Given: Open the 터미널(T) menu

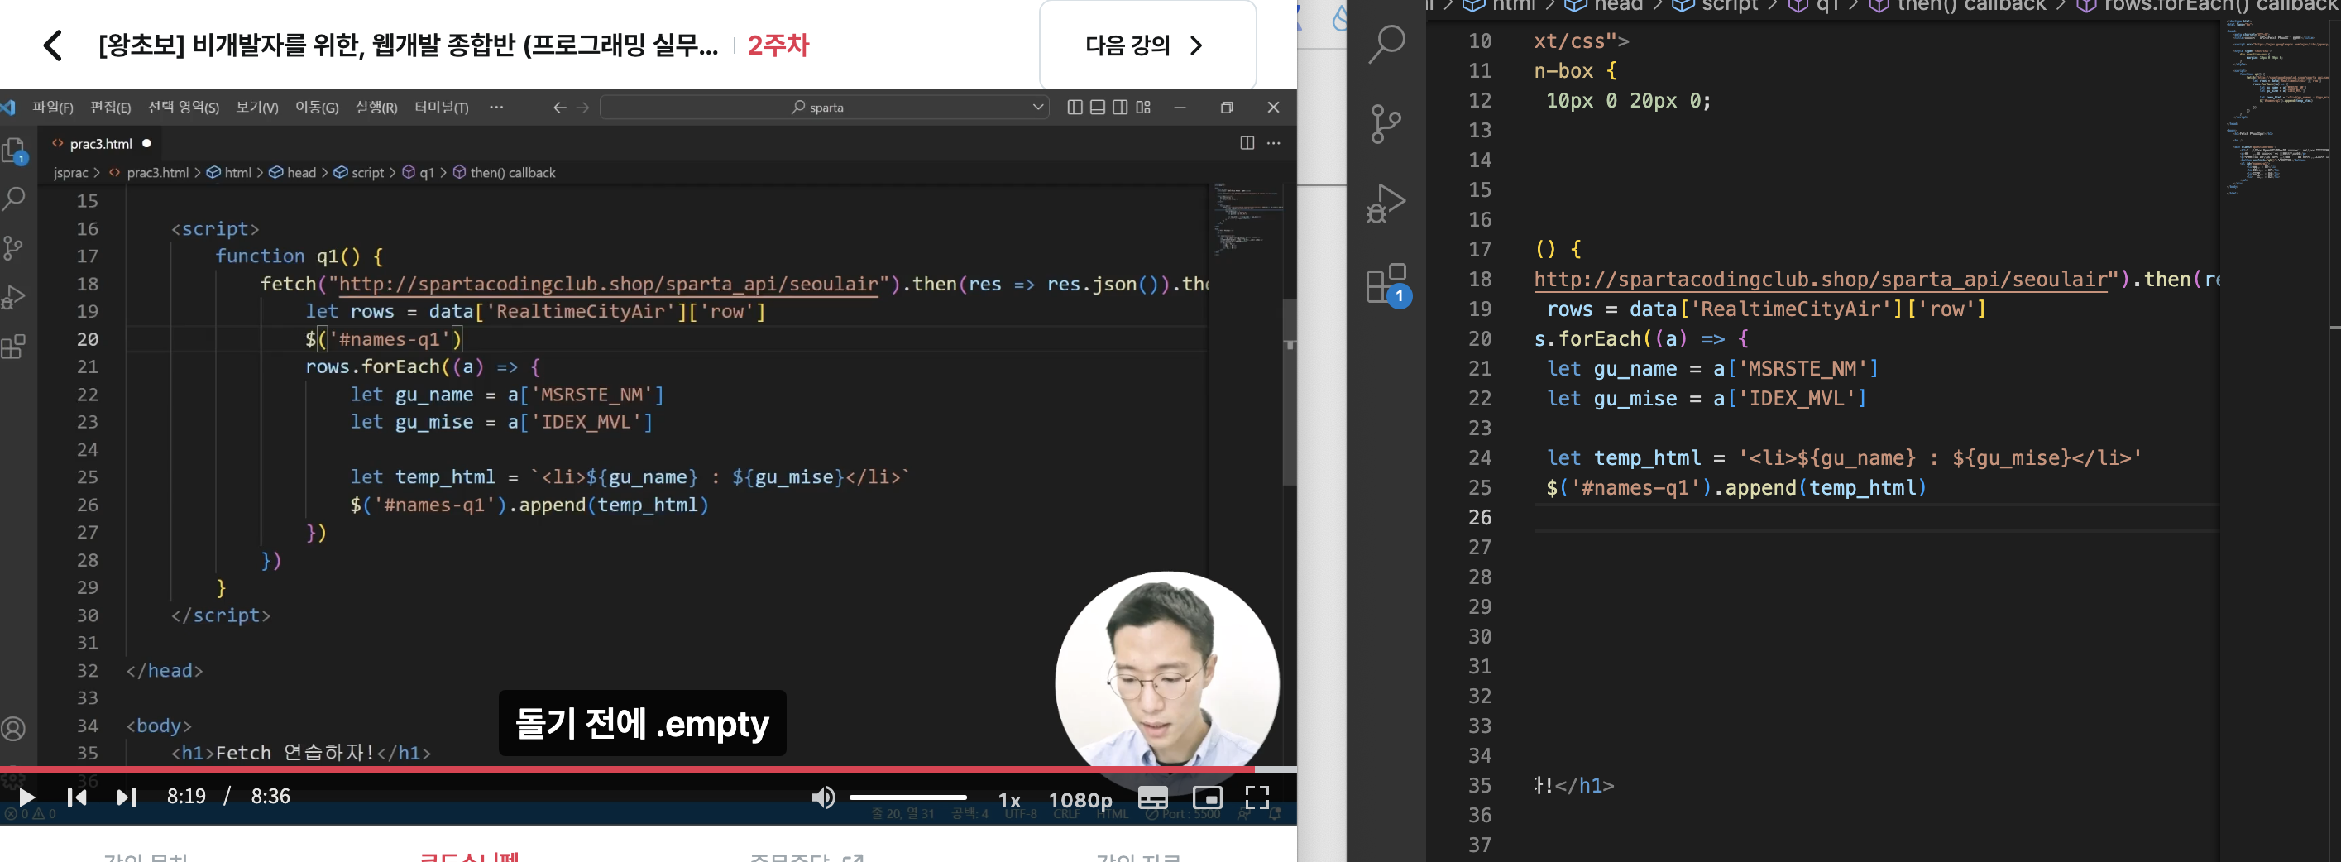Looking at the screenshot, I should pos(442,108).
